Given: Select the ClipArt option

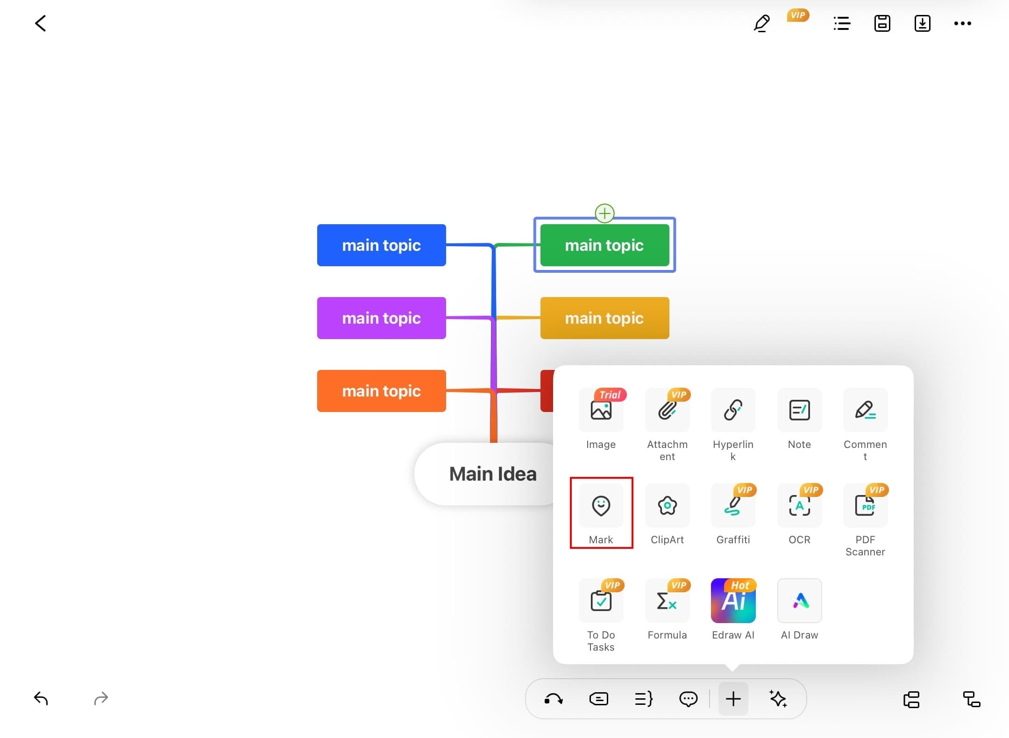Looking at the screenshot, I should click(x=667, y=506).
